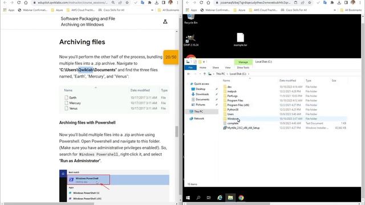
Task: Reload the page in the left browser window
Action: 19,2
